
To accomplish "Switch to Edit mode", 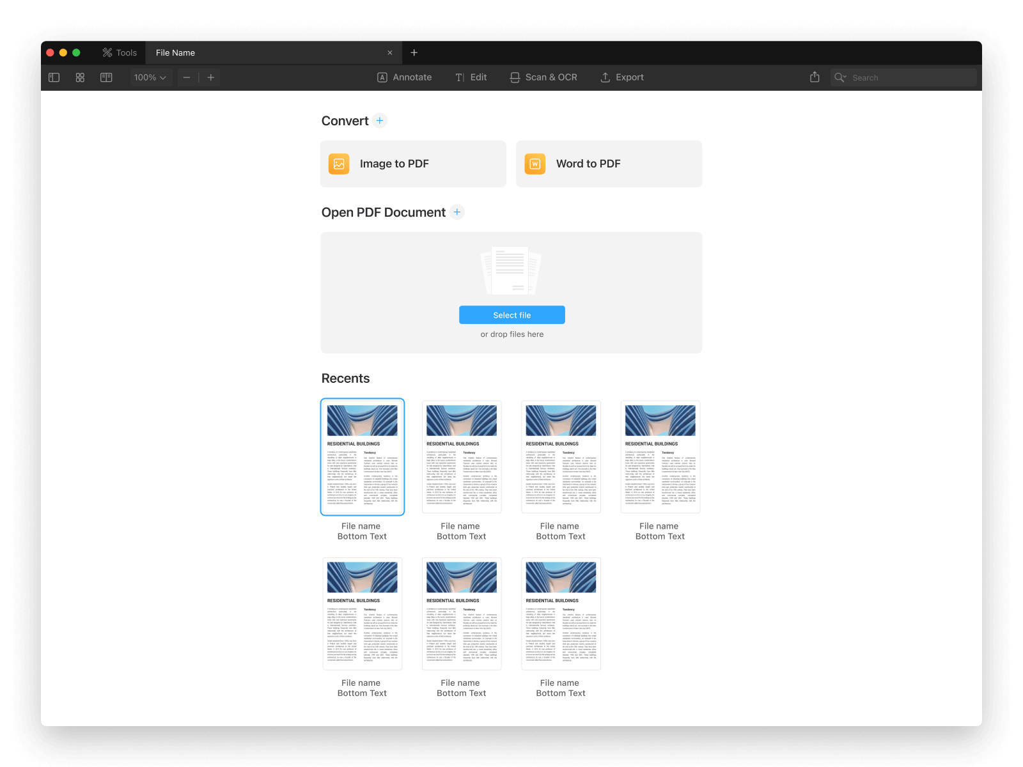I will pos(471,77).
